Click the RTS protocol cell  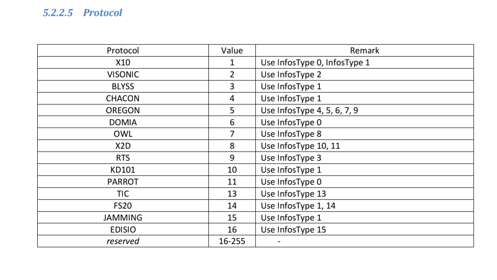pos(123,158)
